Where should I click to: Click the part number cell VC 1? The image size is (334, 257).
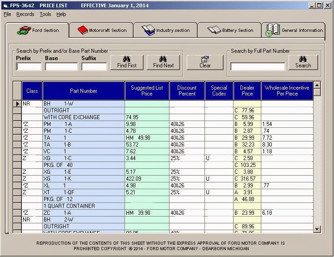tap(84, 151)
